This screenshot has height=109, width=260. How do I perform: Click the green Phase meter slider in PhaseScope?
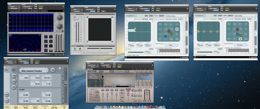click(x=100, y=48)
